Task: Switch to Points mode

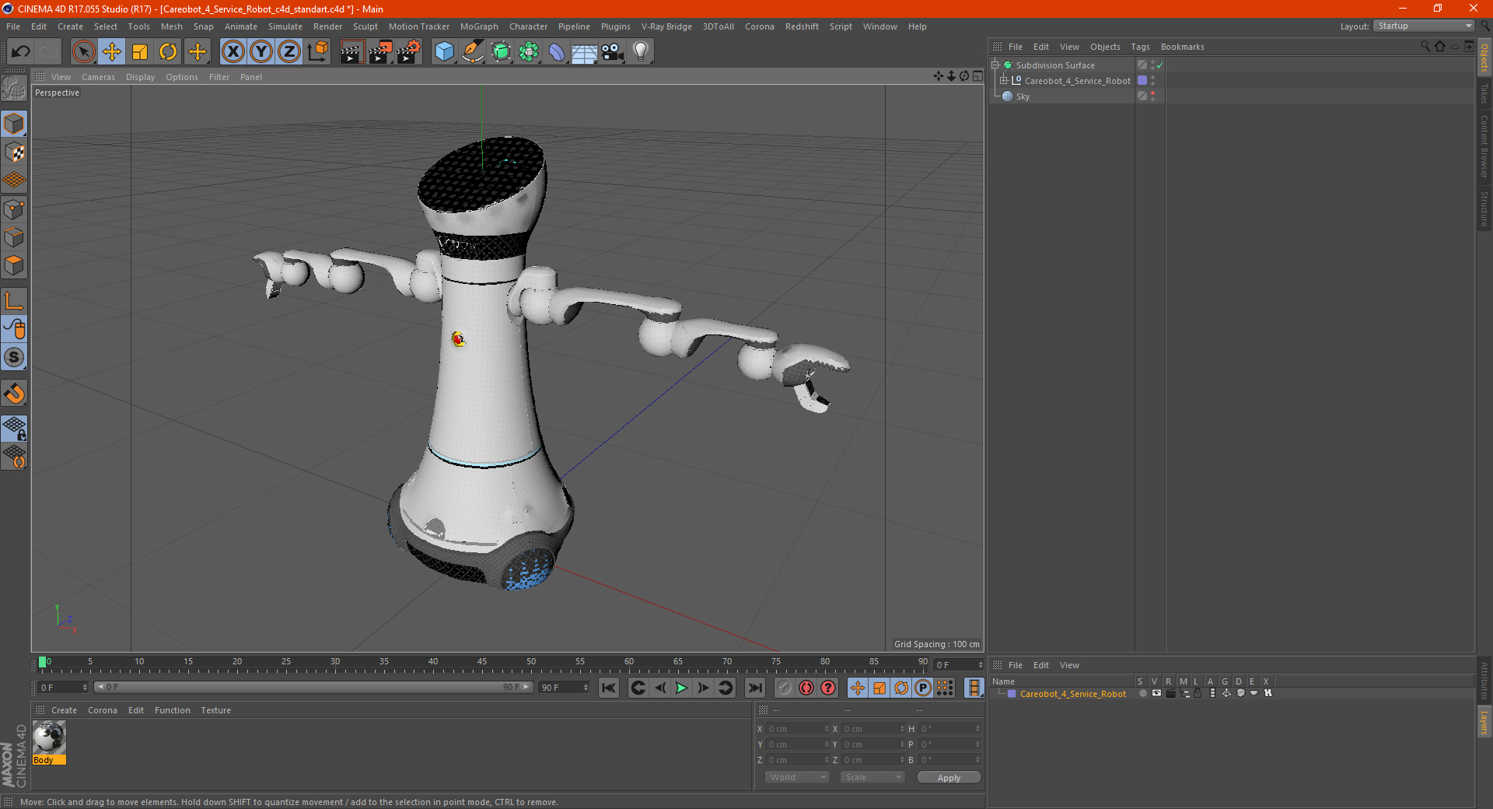Action: pos(14,209)
